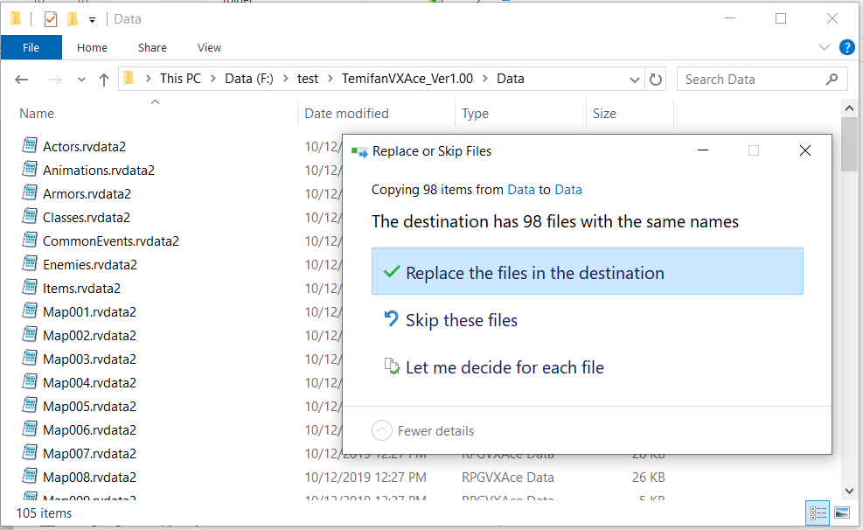This screenshot has width=863, height=530.
Task: Click the search magnifier icon
Action: pyautogui.click(x=832, y=80)
